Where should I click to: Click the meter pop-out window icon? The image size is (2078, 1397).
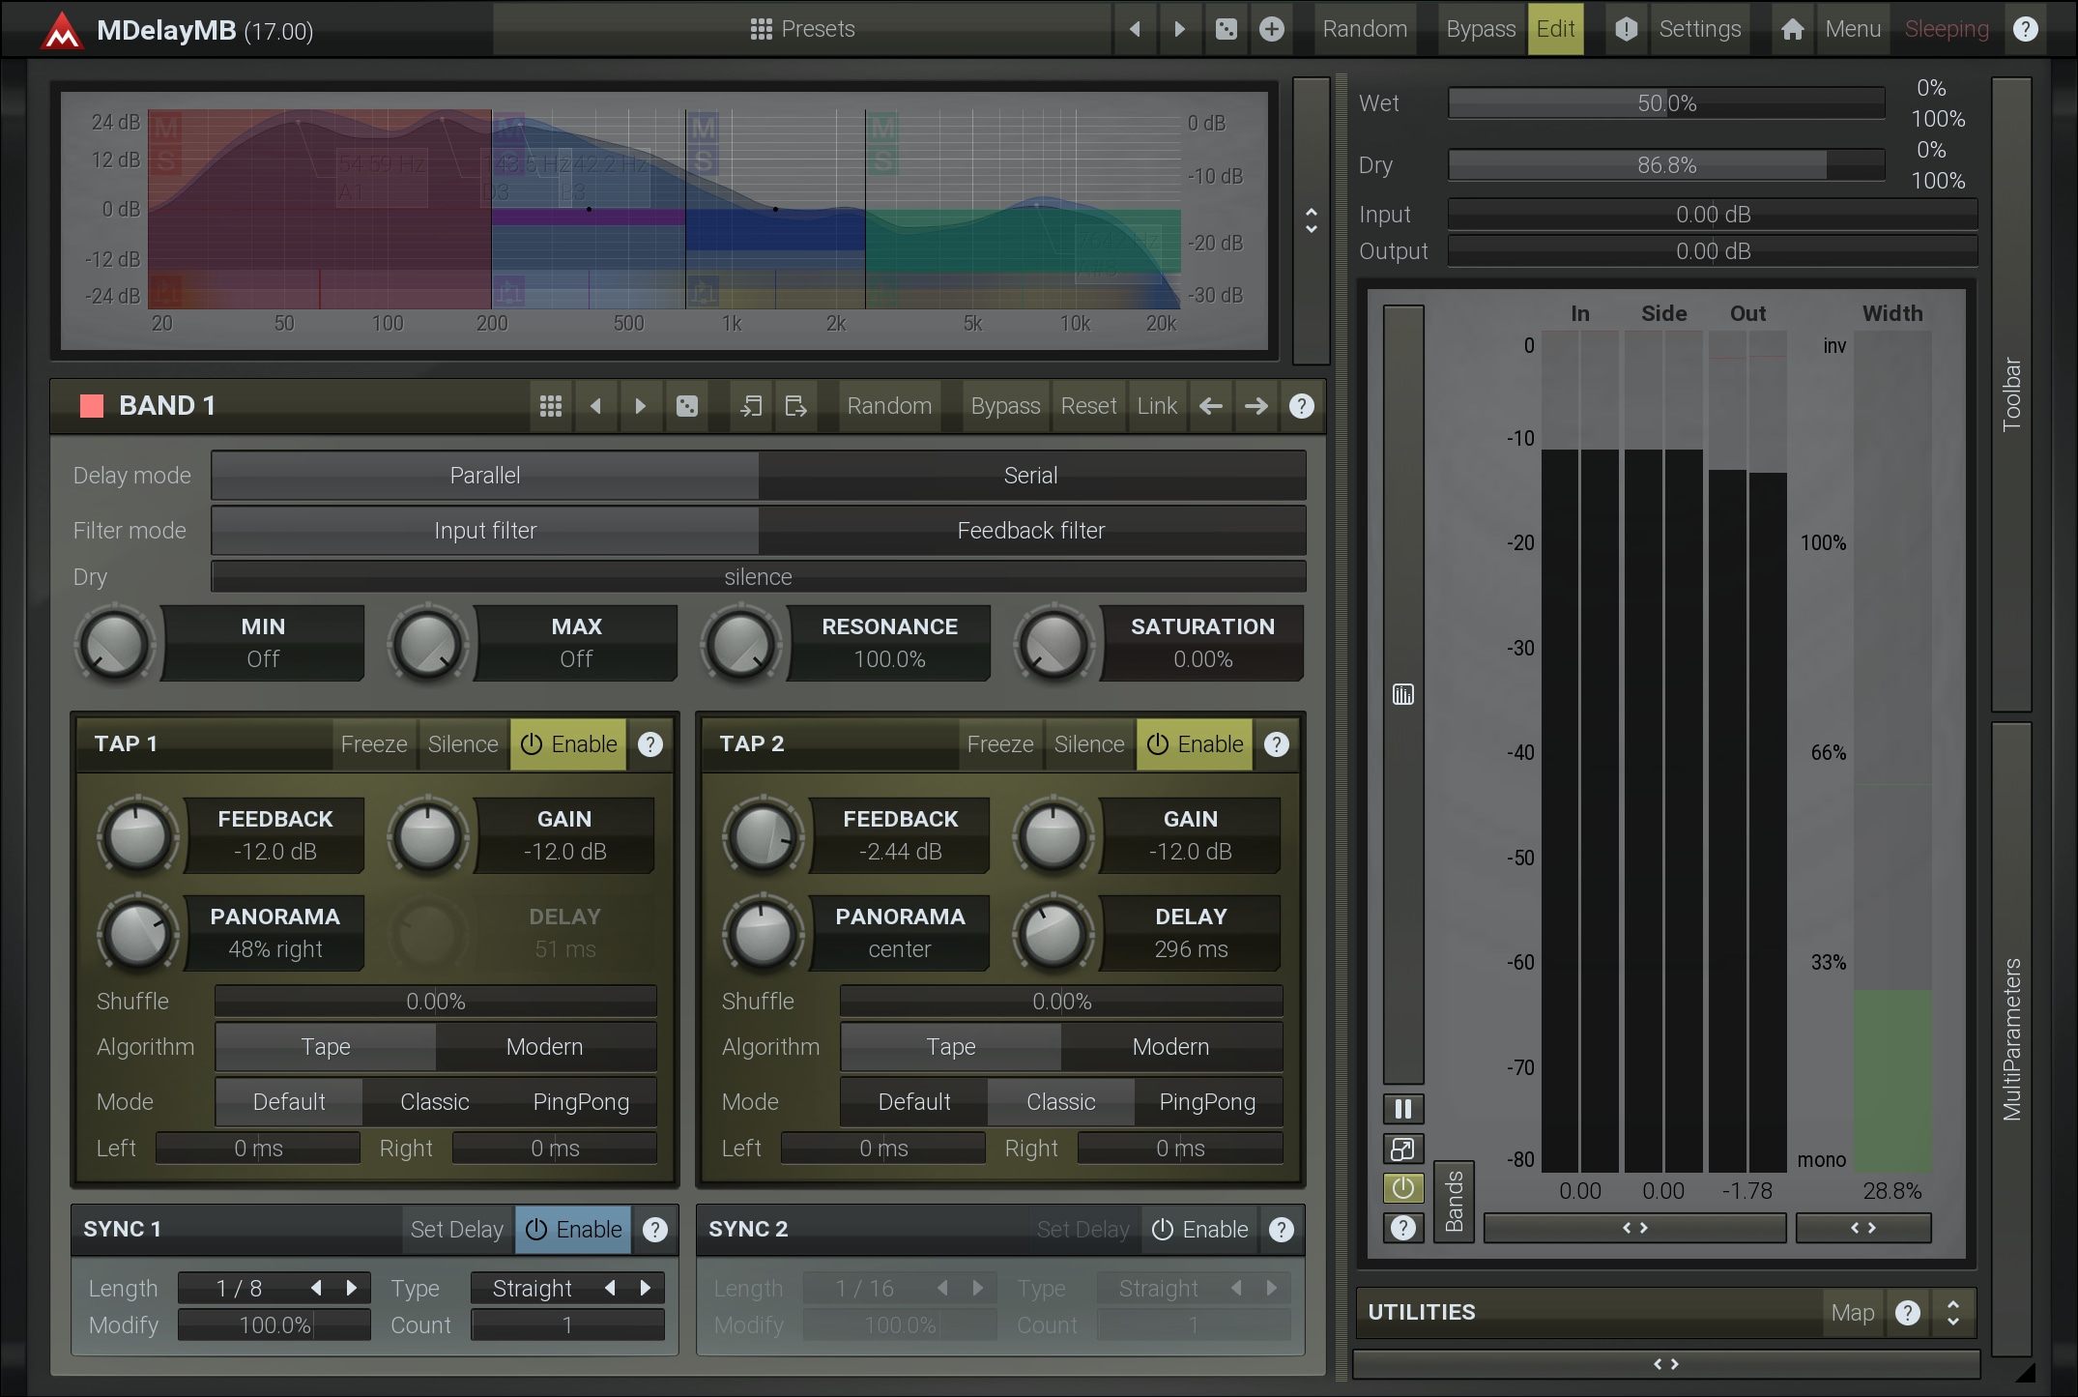click(x=1402, y=1149)
